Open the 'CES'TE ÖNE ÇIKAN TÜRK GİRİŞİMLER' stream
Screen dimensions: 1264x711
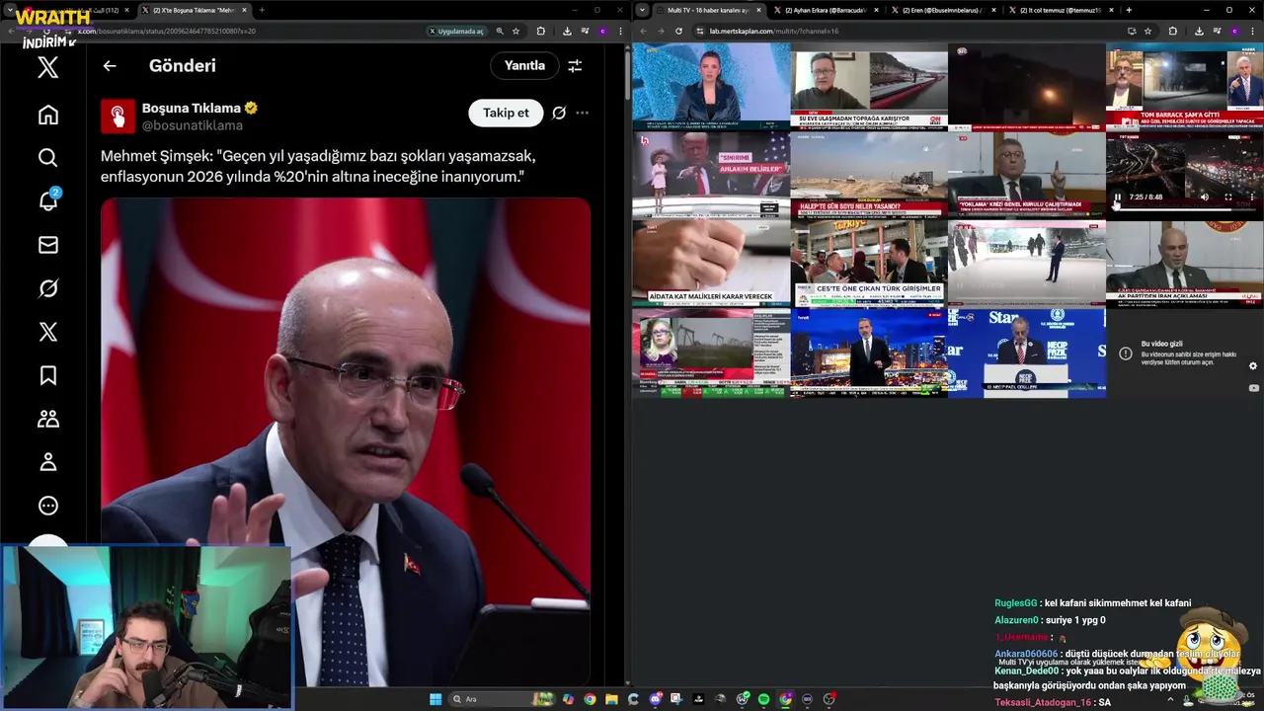(869, 263)
